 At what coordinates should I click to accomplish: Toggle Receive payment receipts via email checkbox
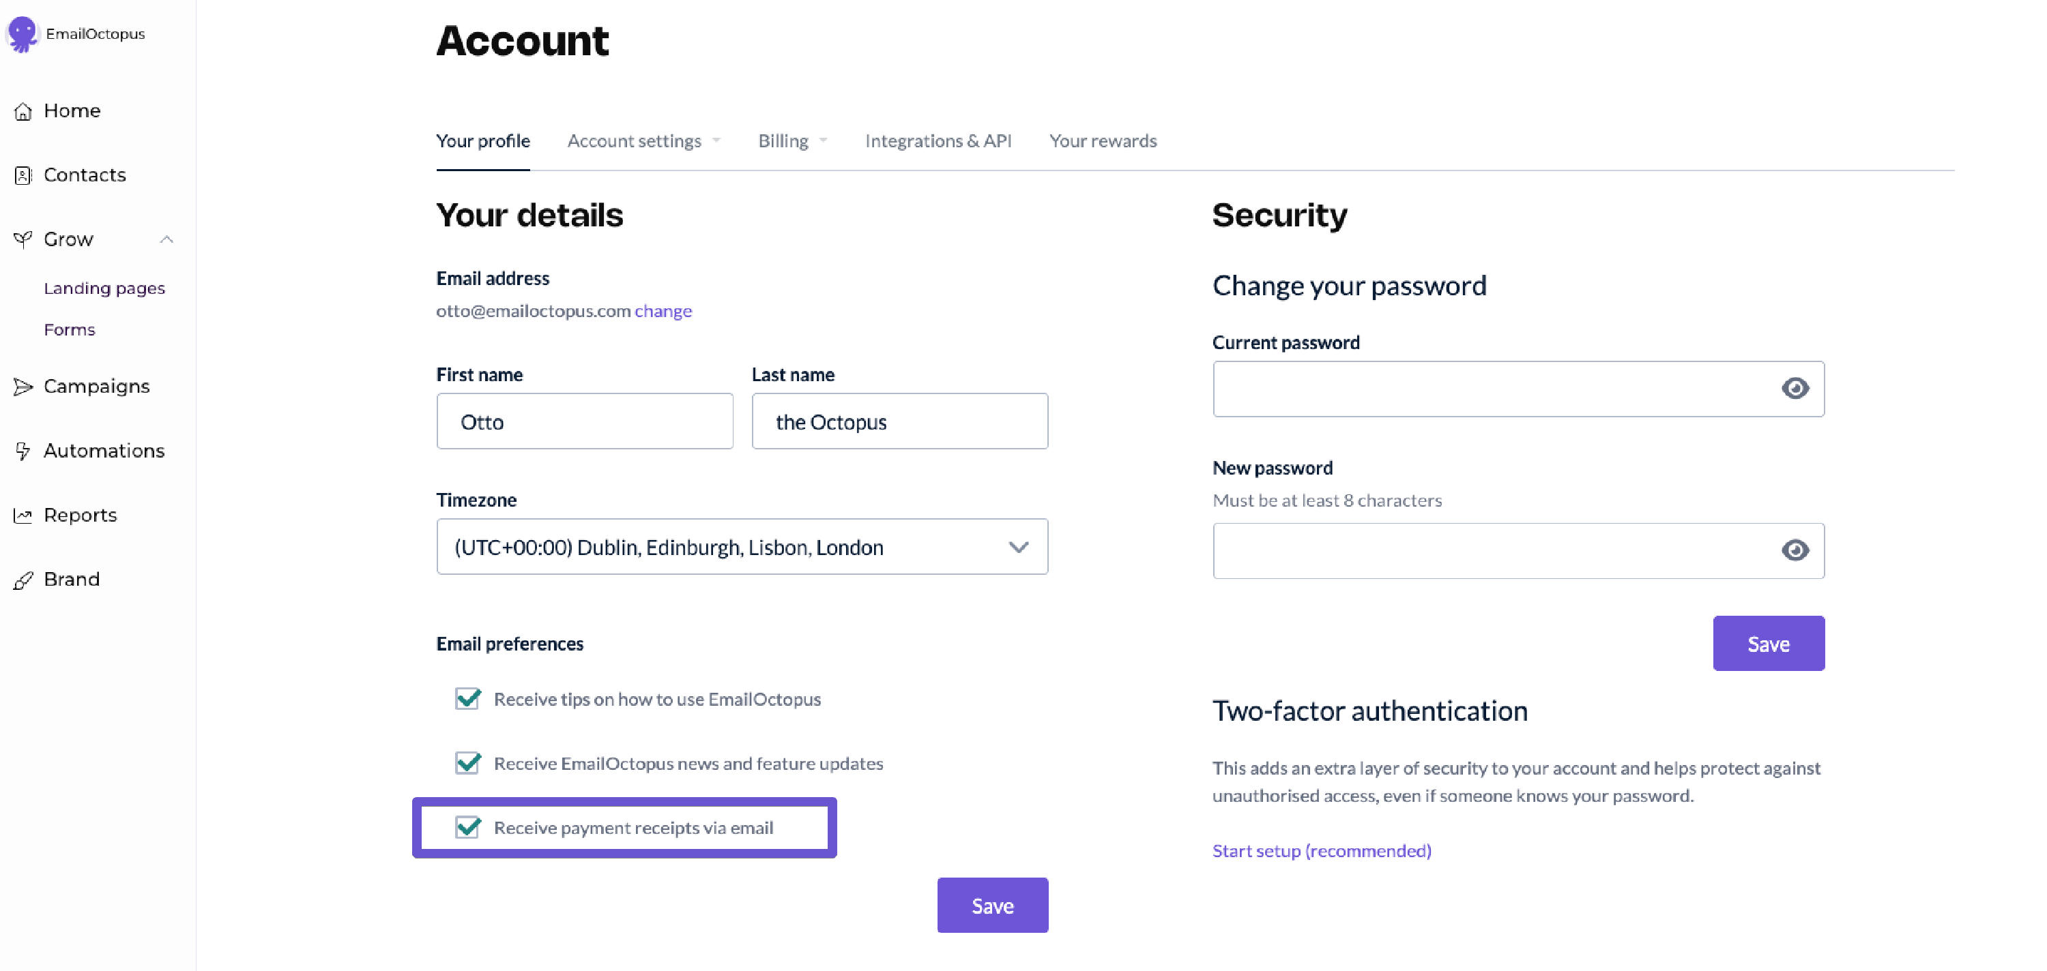click(x=467, y=826)
